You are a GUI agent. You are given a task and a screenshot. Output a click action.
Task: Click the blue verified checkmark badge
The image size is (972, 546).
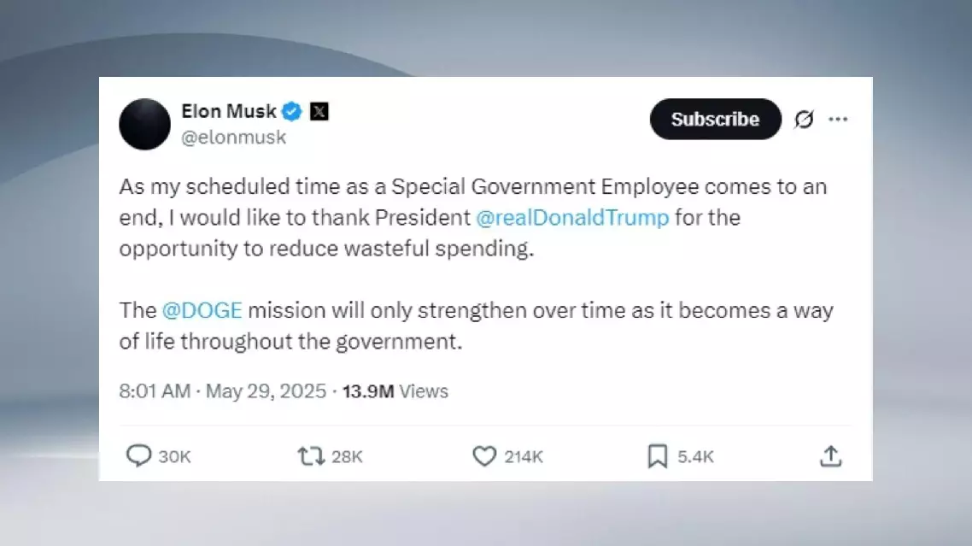[293, 111]
